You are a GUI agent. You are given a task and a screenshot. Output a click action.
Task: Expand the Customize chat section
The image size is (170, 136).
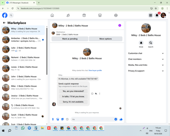(146, 53)
